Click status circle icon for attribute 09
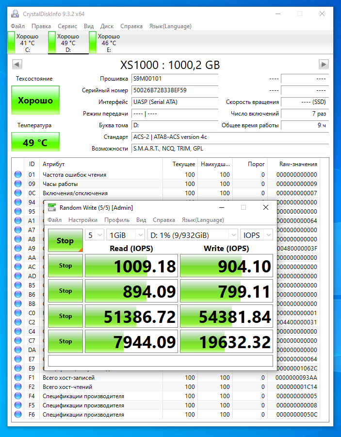The image size is (341, 437). (x=18, y=184)
